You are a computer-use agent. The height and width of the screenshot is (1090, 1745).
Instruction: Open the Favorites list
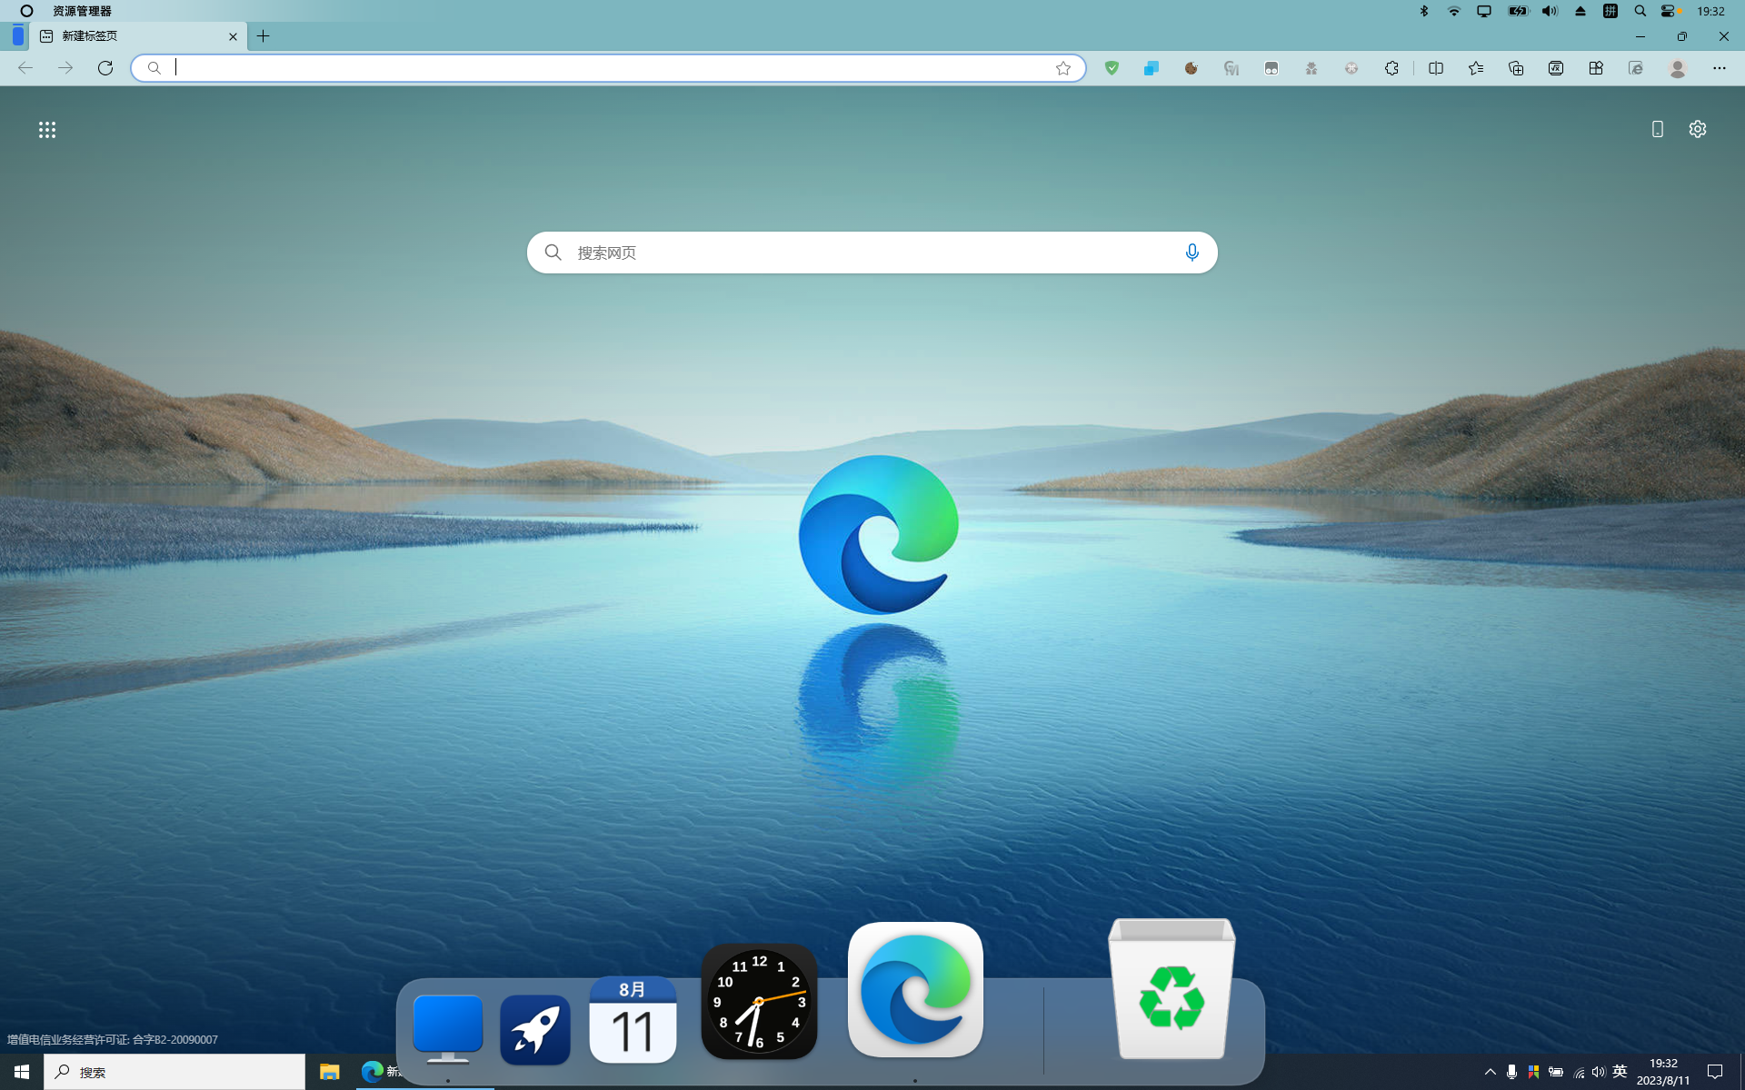coord(1476,68)
